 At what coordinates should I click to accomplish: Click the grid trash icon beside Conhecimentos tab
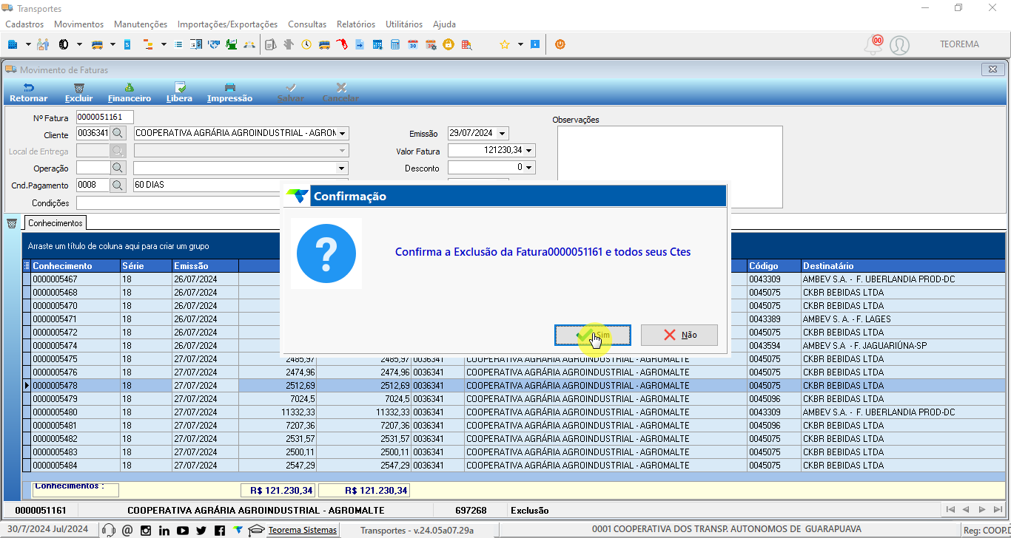11,223
